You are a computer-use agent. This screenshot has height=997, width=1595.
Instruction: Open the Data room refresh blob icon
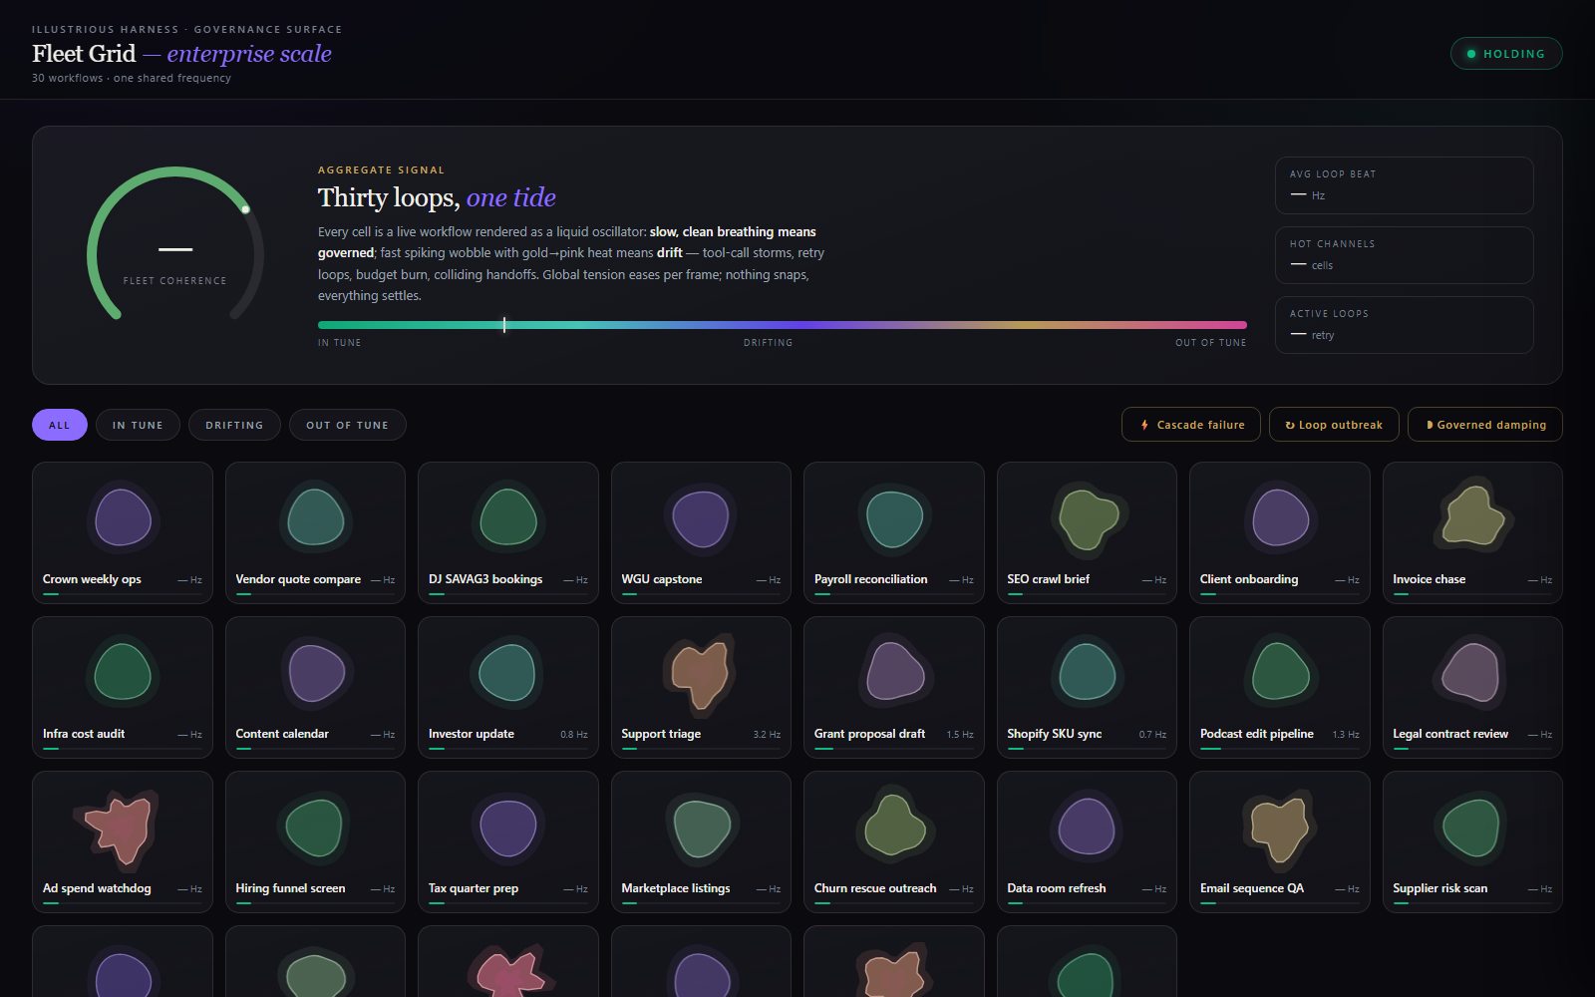coord(1087,827)
